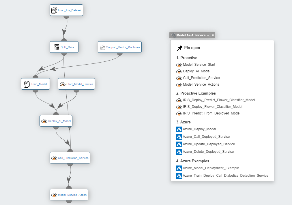Click the head icon on Train_Model node
292x205 pixels.
tap(27, 84)
